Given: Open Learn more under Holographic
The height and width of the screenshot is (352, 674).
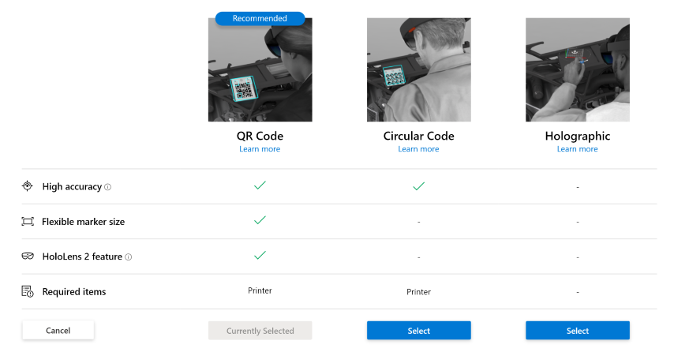Looking at the screenshot, I should [577, 149].
